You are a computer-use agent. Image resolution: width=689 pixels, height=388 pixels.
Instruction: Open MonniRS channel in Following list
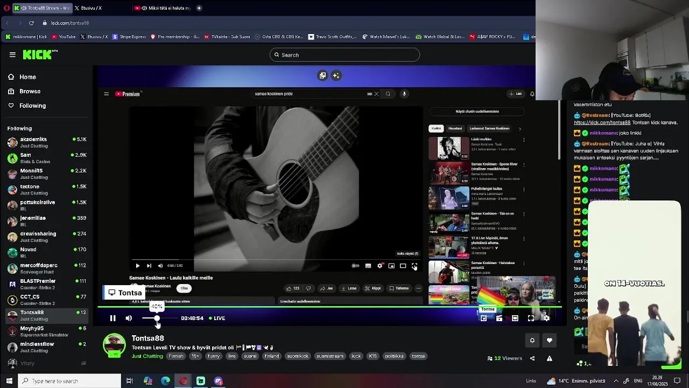point(47,174)
